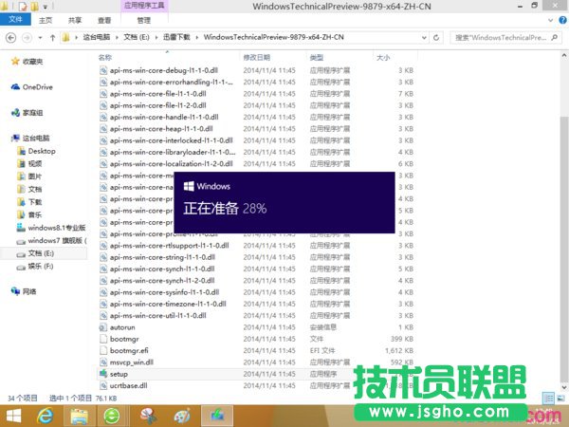Click 迅雷下载 in the address breadcrumb
Screen dimensions: 569x427
pos(176,37)
